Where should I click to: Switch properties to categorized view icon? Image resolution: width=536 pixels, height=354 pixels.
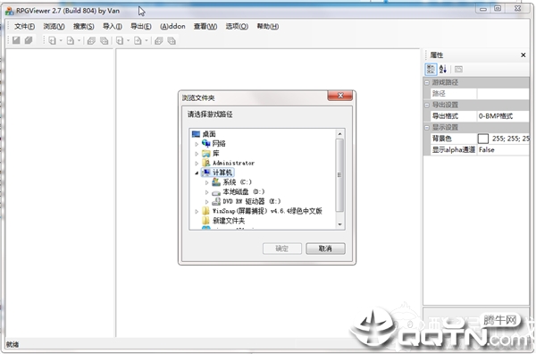click(431, 69)
